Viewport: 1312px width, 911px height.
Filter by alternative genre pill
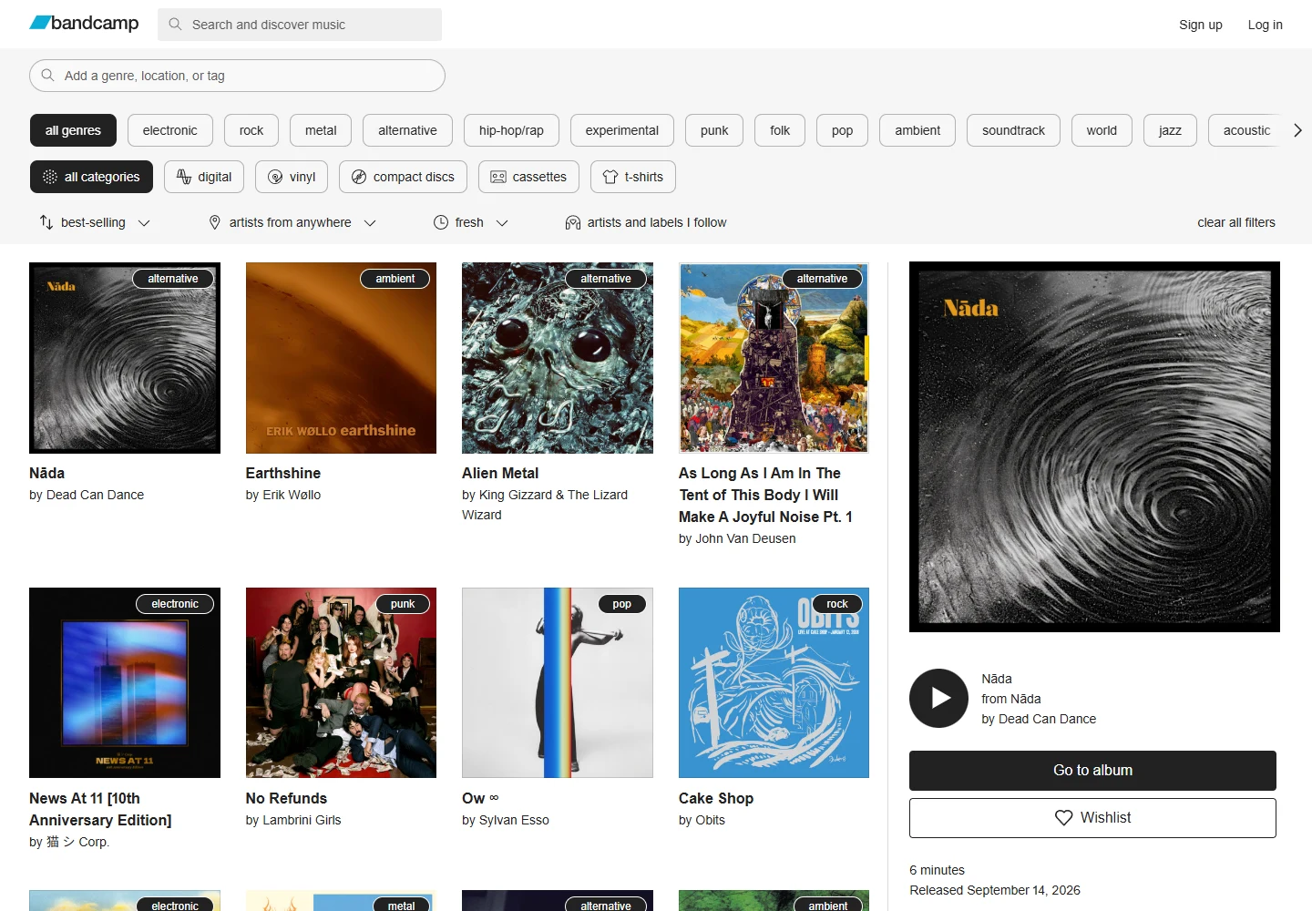pos(407,130)
